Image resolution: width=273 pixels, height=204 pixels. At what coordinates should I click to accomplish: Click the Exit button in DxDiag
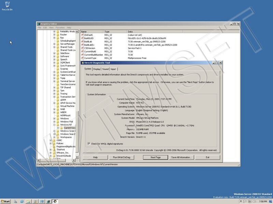207,157
